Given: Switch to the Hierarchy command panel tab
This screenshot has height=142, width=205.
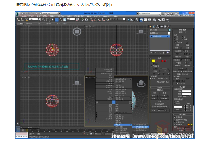Looking at the screenshot, I should pos(158,26).
